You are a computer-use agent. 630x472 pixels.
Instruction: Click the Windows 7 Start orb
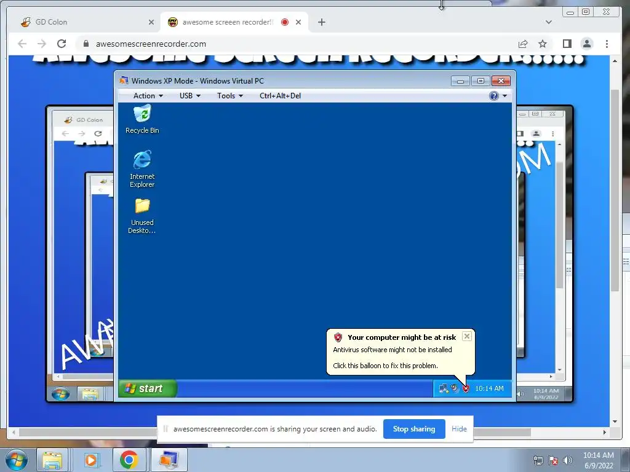pos(17,460)
